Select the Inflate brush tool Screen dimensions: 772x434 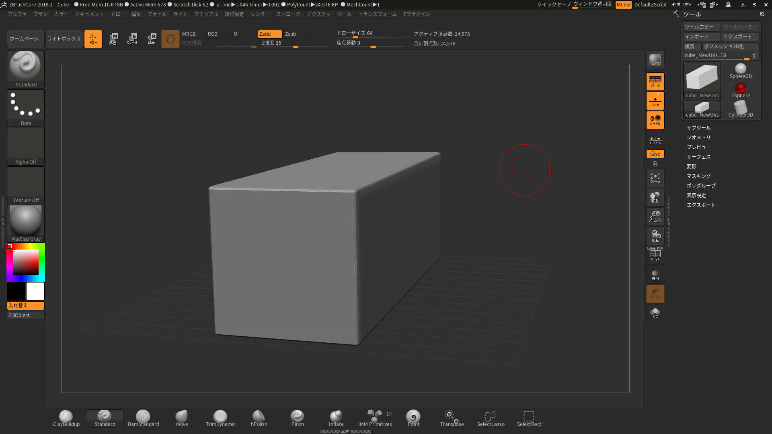(336, 418)
